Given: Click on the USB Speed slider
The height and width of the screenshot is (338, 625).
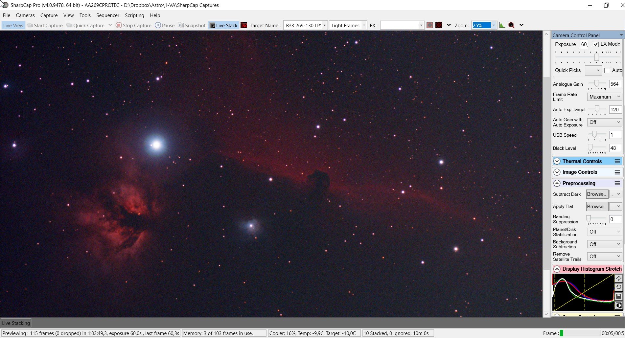Looking at the screenshot, I should (597, 135).
